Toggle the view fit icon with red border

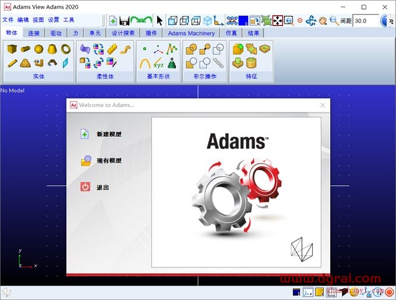pos(277,20)
